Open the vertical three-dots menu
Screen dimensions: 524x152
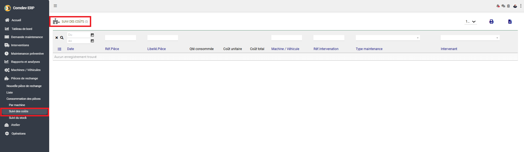521,6
